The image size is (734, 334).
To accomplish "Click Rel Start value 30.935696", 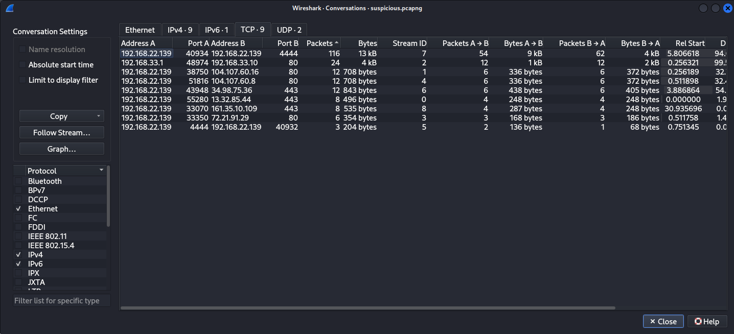I will [x=684, y=108].
